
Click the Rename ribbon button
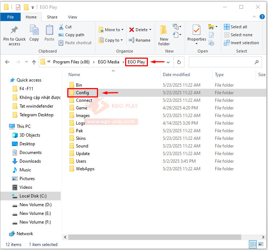pos(140,40)
